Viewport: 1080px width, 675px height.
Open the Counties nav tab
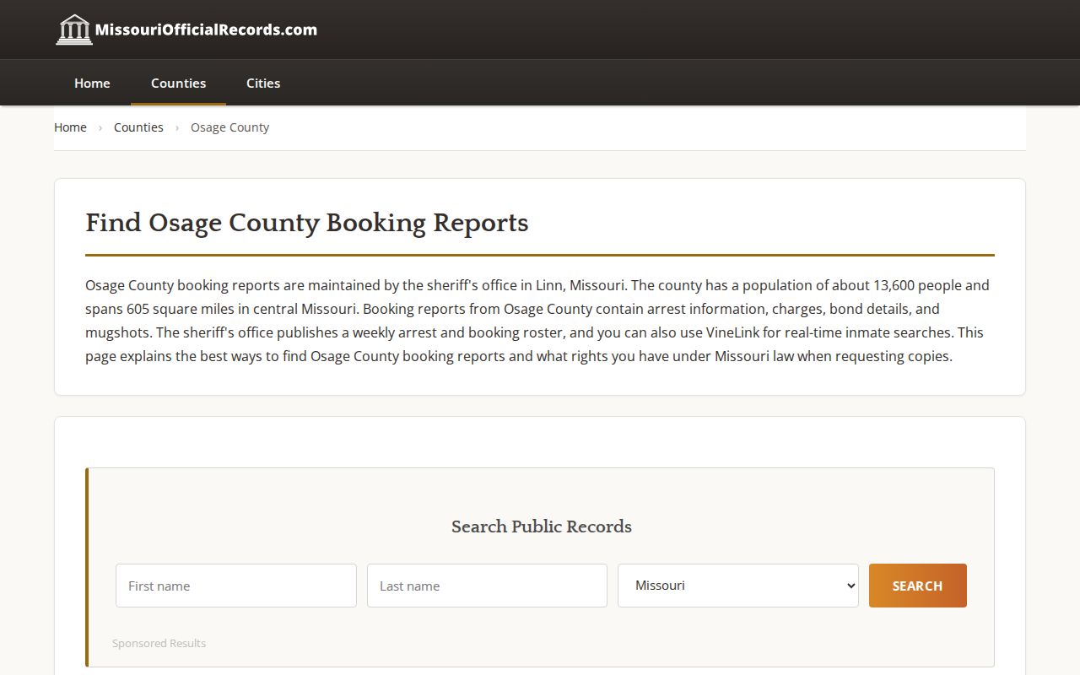click(178, 83)
